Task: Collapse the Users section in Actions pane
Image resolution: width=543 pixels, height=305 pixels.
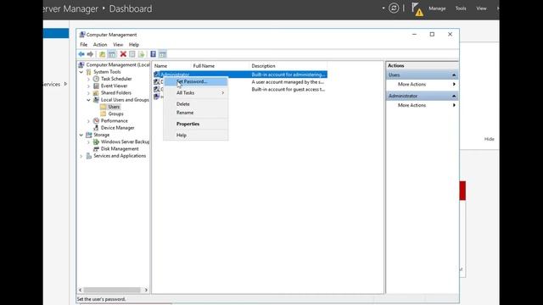Action: [454, 75]
